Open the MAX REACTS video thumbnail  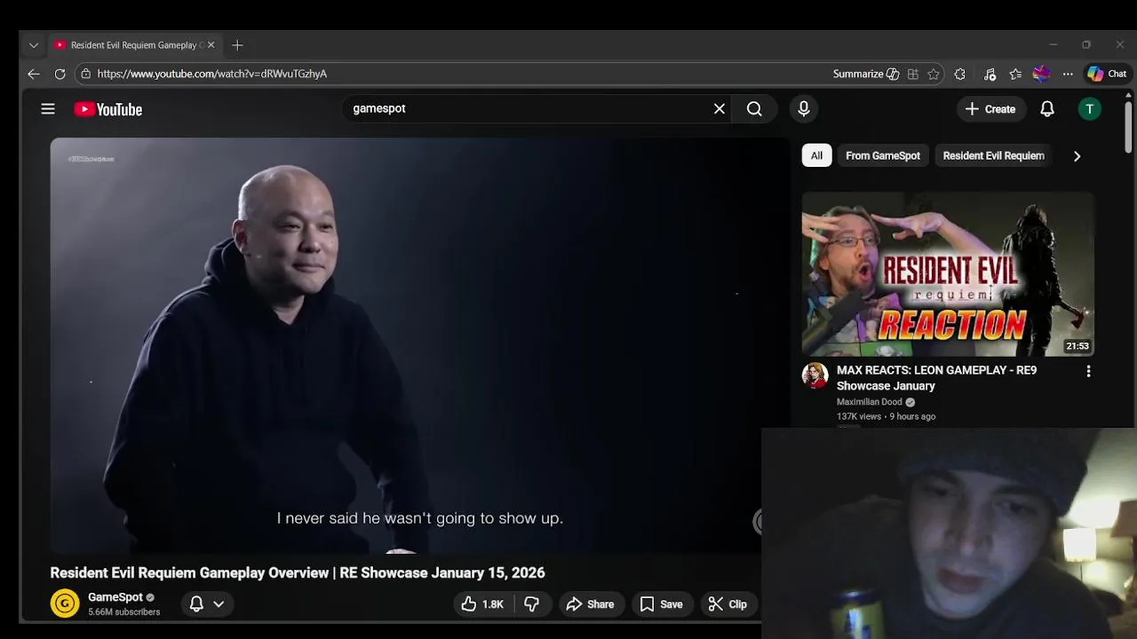click(948, 274)
